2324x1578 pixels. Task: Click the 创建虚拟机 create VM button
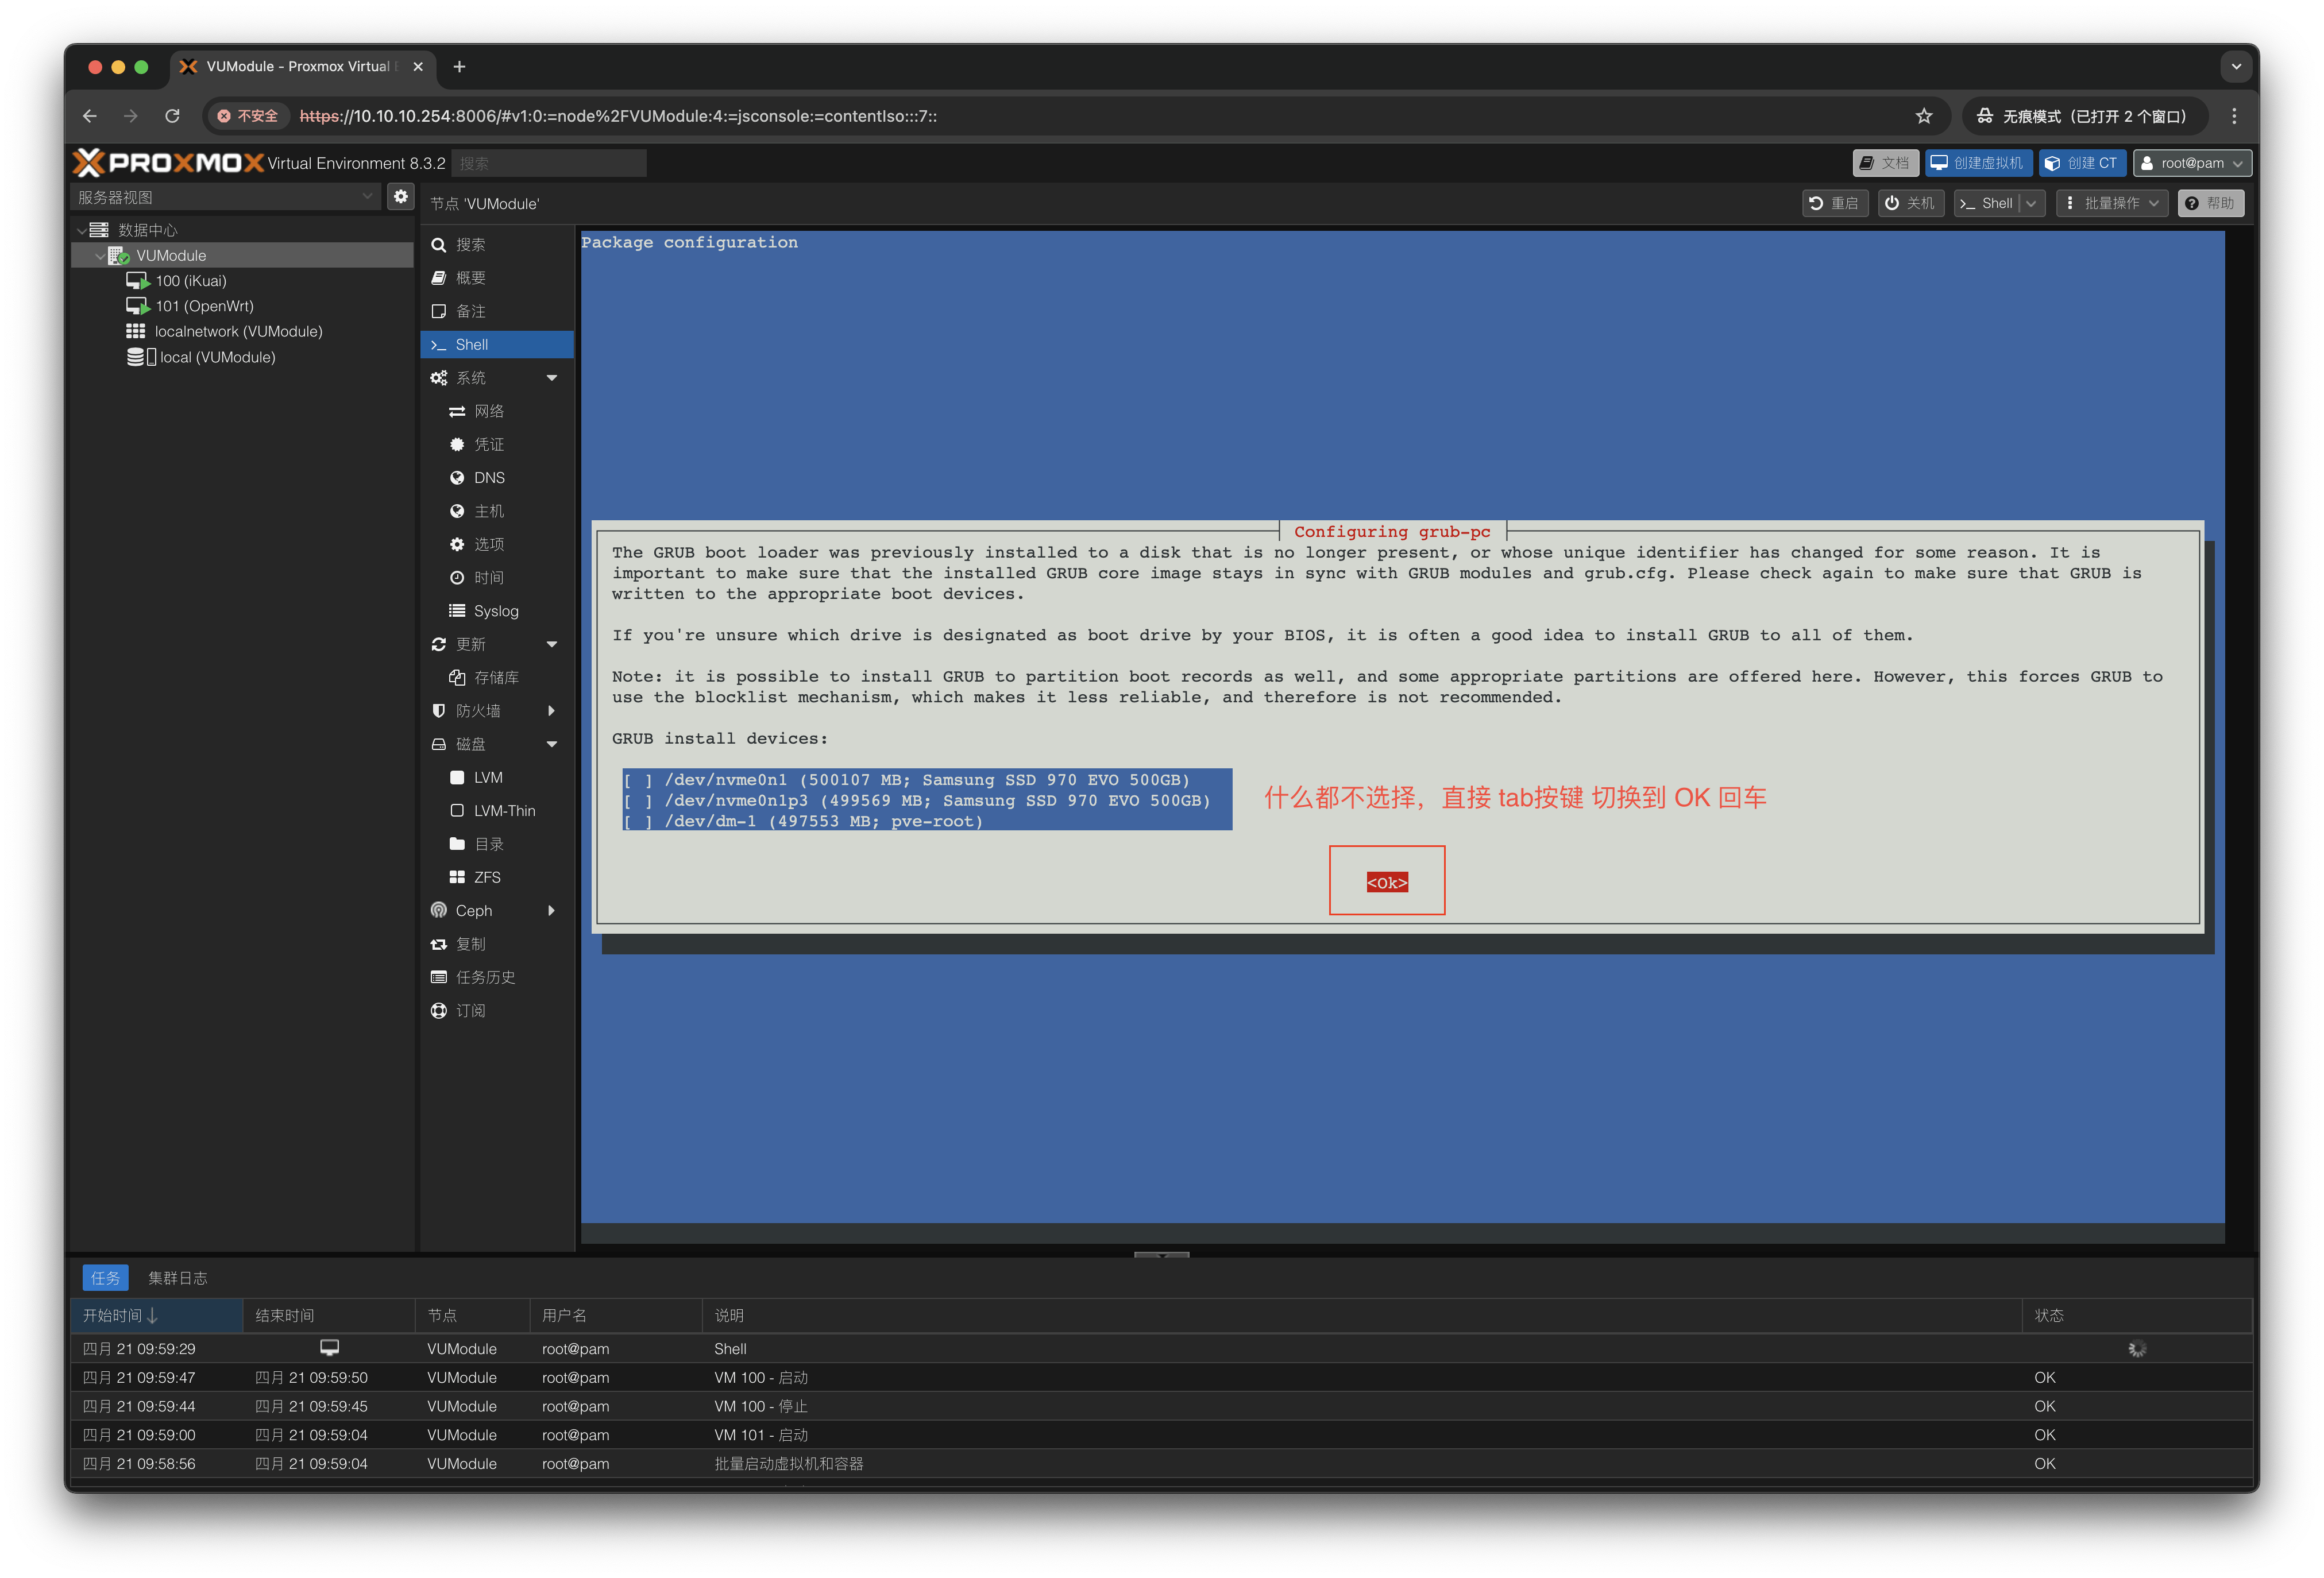pos(1978,163)
